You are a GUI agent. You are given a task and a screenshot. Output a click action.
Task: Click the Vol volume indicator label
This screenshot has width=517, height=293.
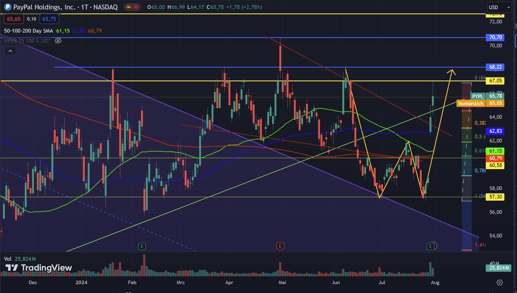(8, 259)
